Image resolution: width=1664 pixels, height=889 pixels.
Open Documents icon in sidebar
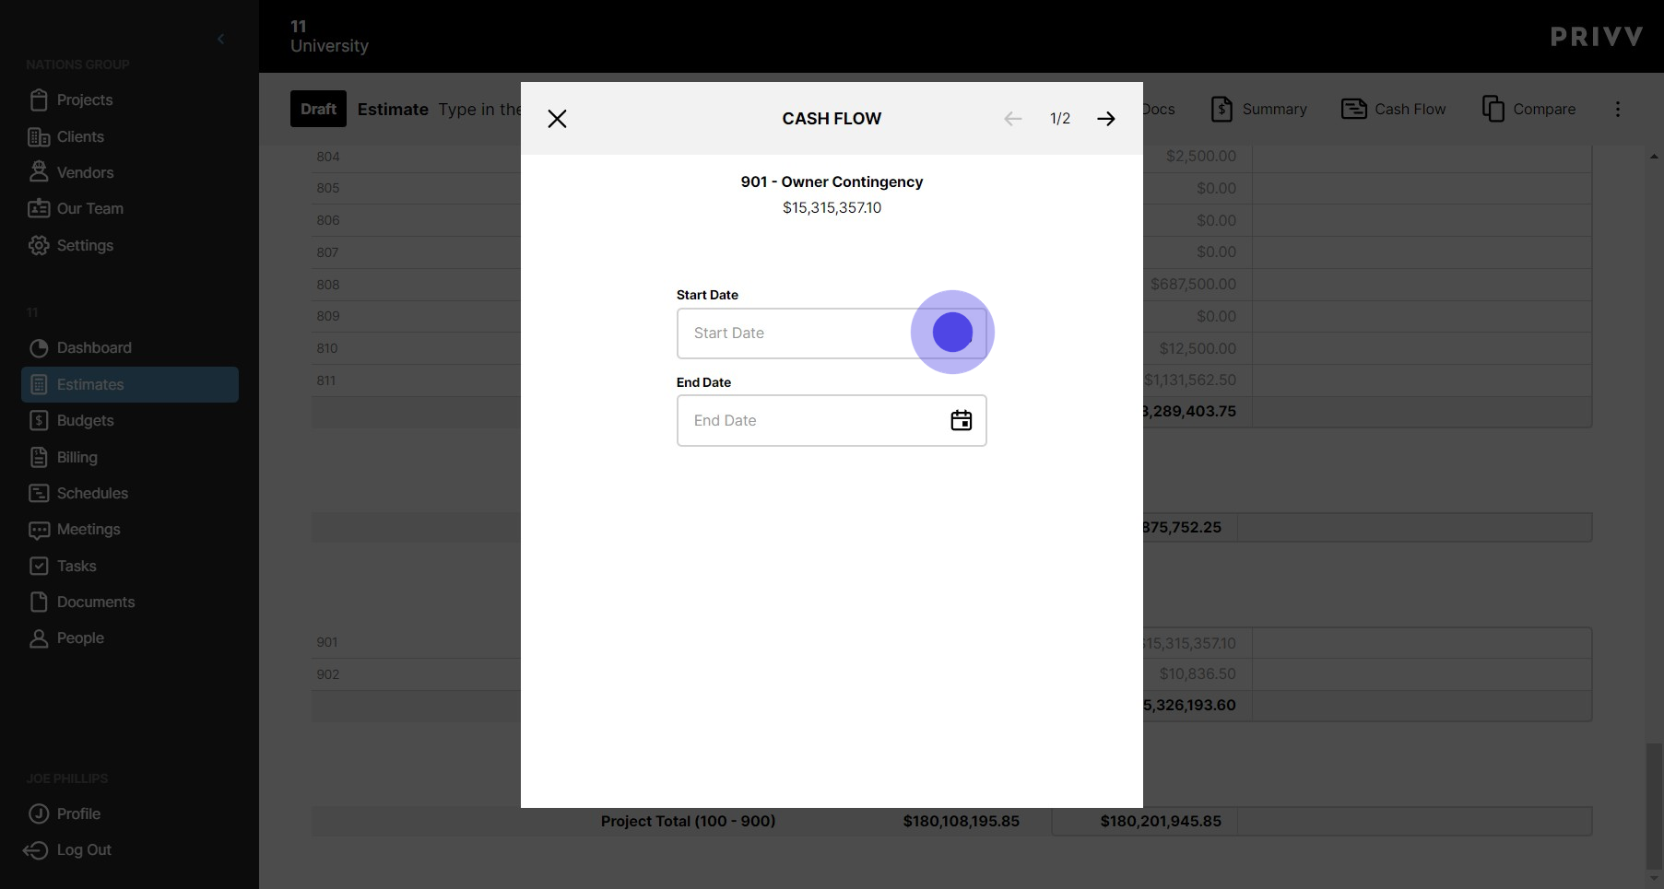click(x=39, y=602)
